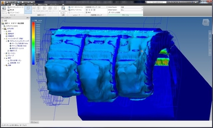Open the Decision Center

click(x=63, y=10)
